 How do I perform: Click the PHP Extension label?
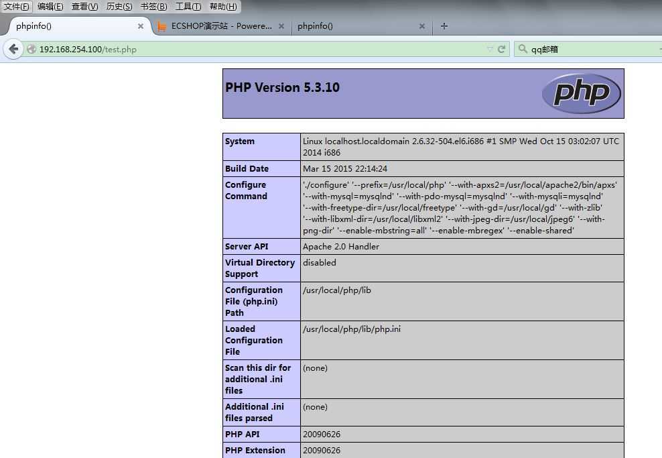[x=255, y=450]
